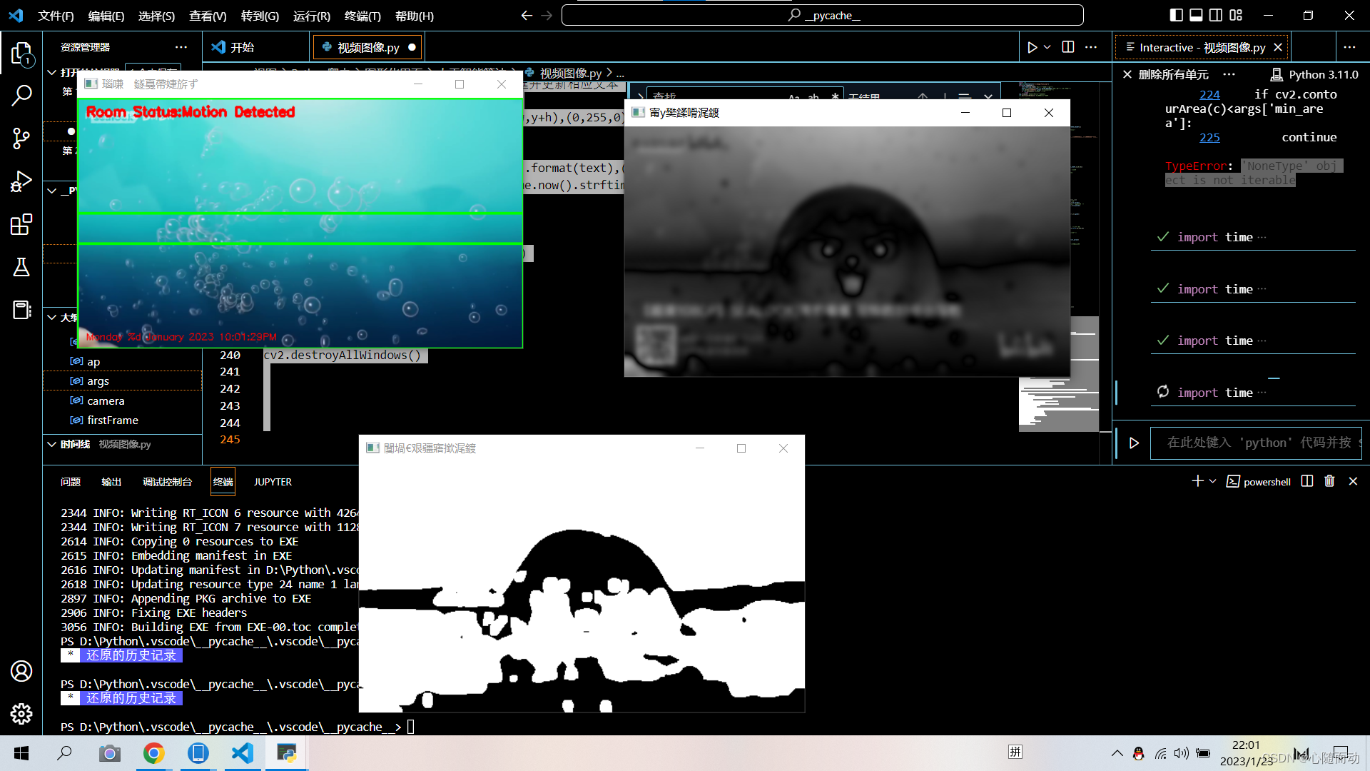Expand new terminal launch profile dropdown
The height and width of the screenshot is (771, 1370).
coord(1212,481)
